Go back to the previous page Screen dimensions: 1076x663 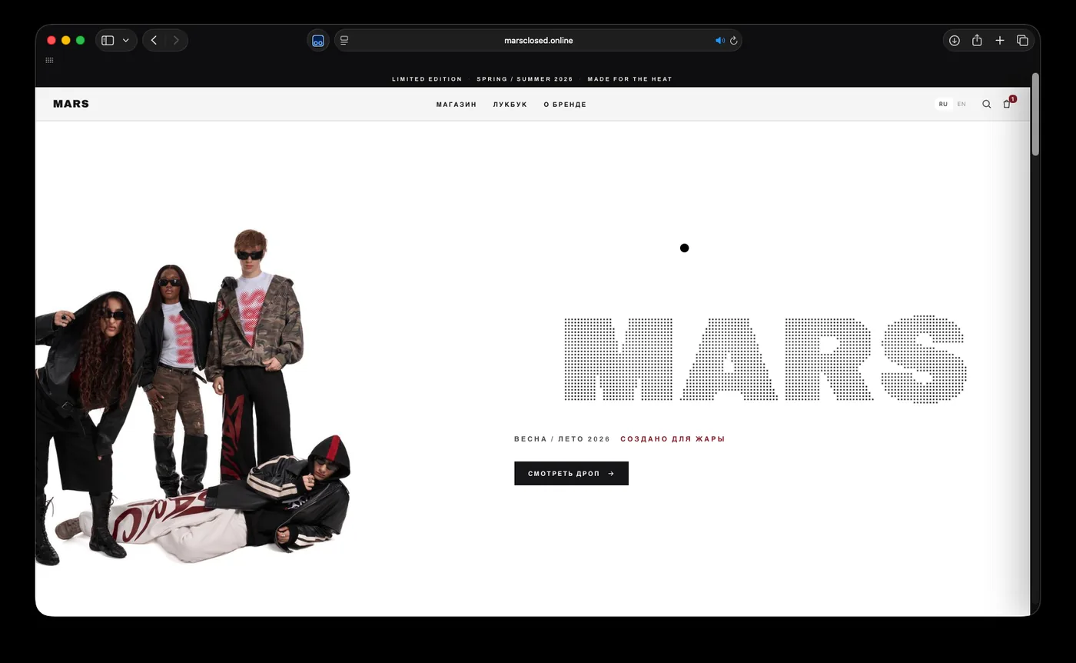pyautogui.click(x=154, y=40)
